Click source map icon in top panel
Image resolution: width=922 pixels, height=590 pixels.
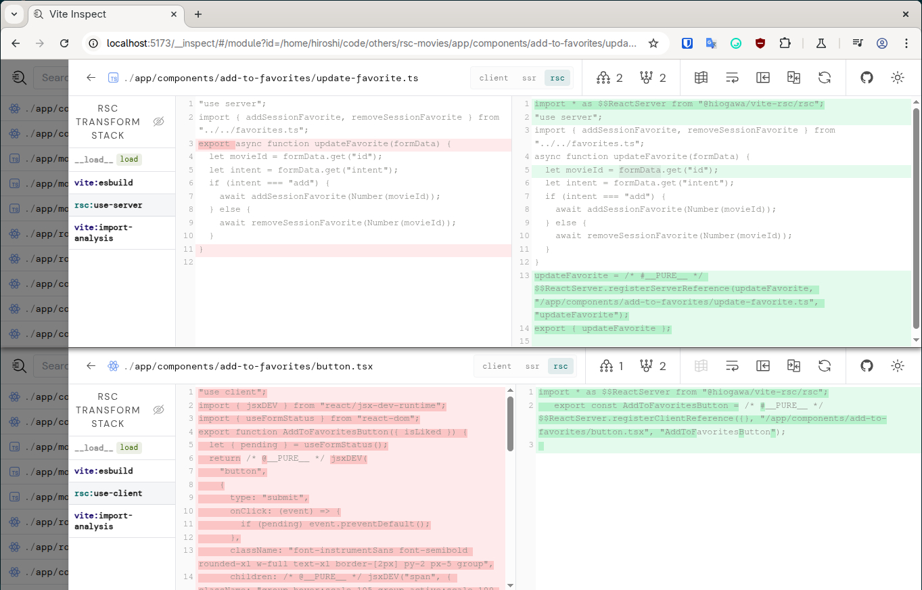701,78
